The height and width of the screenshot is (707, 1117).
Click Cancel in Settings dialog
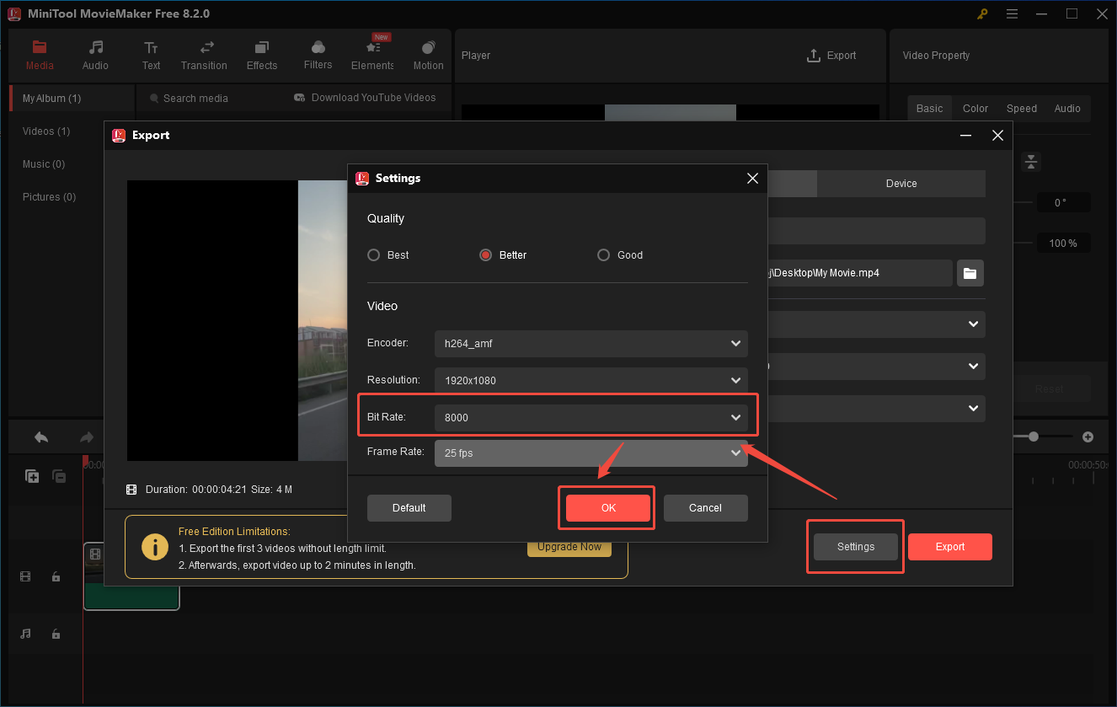click(x=705, y=508)
